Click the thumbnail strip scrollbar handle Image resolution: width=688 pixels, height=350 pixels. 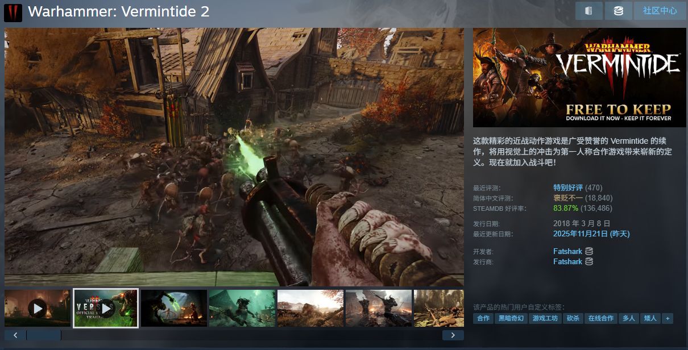44,335
